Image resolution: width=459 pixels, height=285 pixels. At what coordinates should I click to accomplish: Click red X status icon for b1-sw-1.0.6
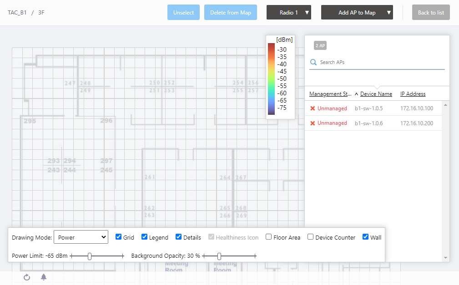click(x=313, y=123)
